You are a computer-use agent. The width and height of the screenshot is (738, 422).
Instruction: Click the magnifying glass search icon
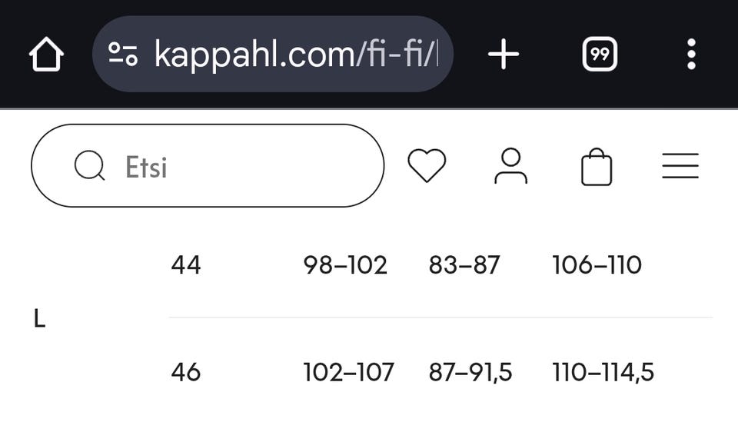click(89, 166)
